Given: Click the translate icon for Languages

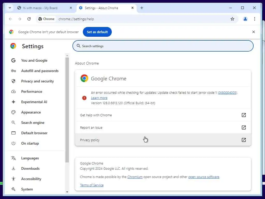Looking at the screenshot, I should coord(13,158).
